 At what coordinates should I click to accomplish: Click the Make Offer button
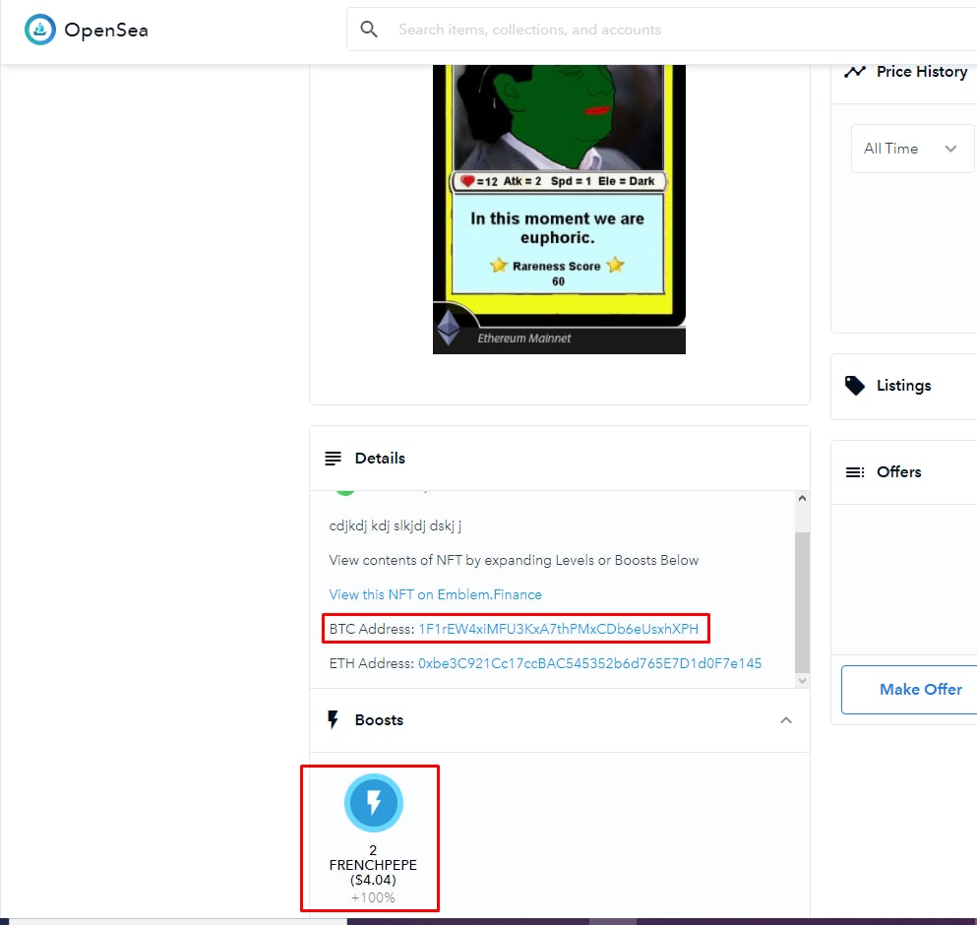click(x=910, y=690)
